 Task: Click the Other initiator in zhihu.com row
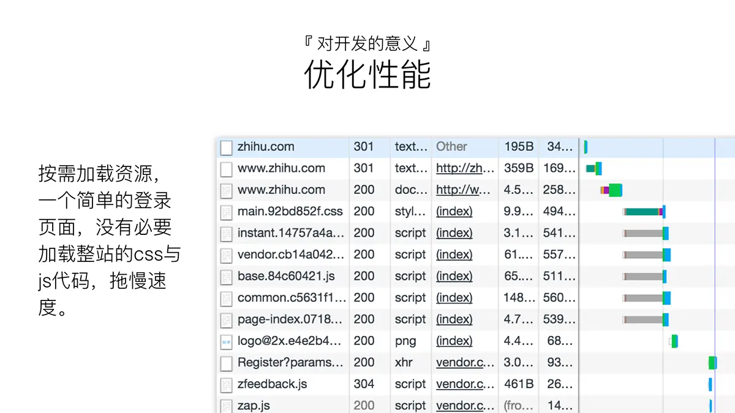click(451, 146)
